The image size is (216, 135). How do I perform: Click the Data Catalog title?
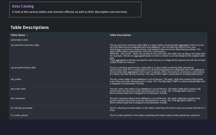point(23,6)
